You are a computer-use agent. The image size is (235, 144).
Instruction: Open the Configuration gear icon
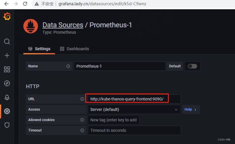(7, 111)
